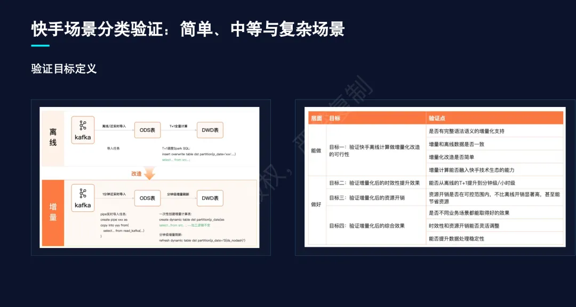
Task: Click 增量计算能否融入快手技术生态的能力 cell
Action: [x=494, y=170]
